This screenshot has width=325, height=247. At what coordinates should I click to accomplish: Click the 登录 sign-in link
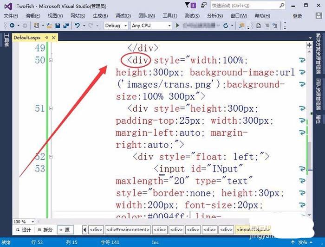click(x=297, y=16)
